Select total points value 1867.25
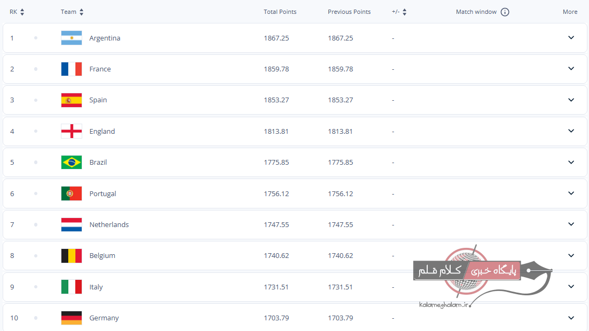 [277, 38]
